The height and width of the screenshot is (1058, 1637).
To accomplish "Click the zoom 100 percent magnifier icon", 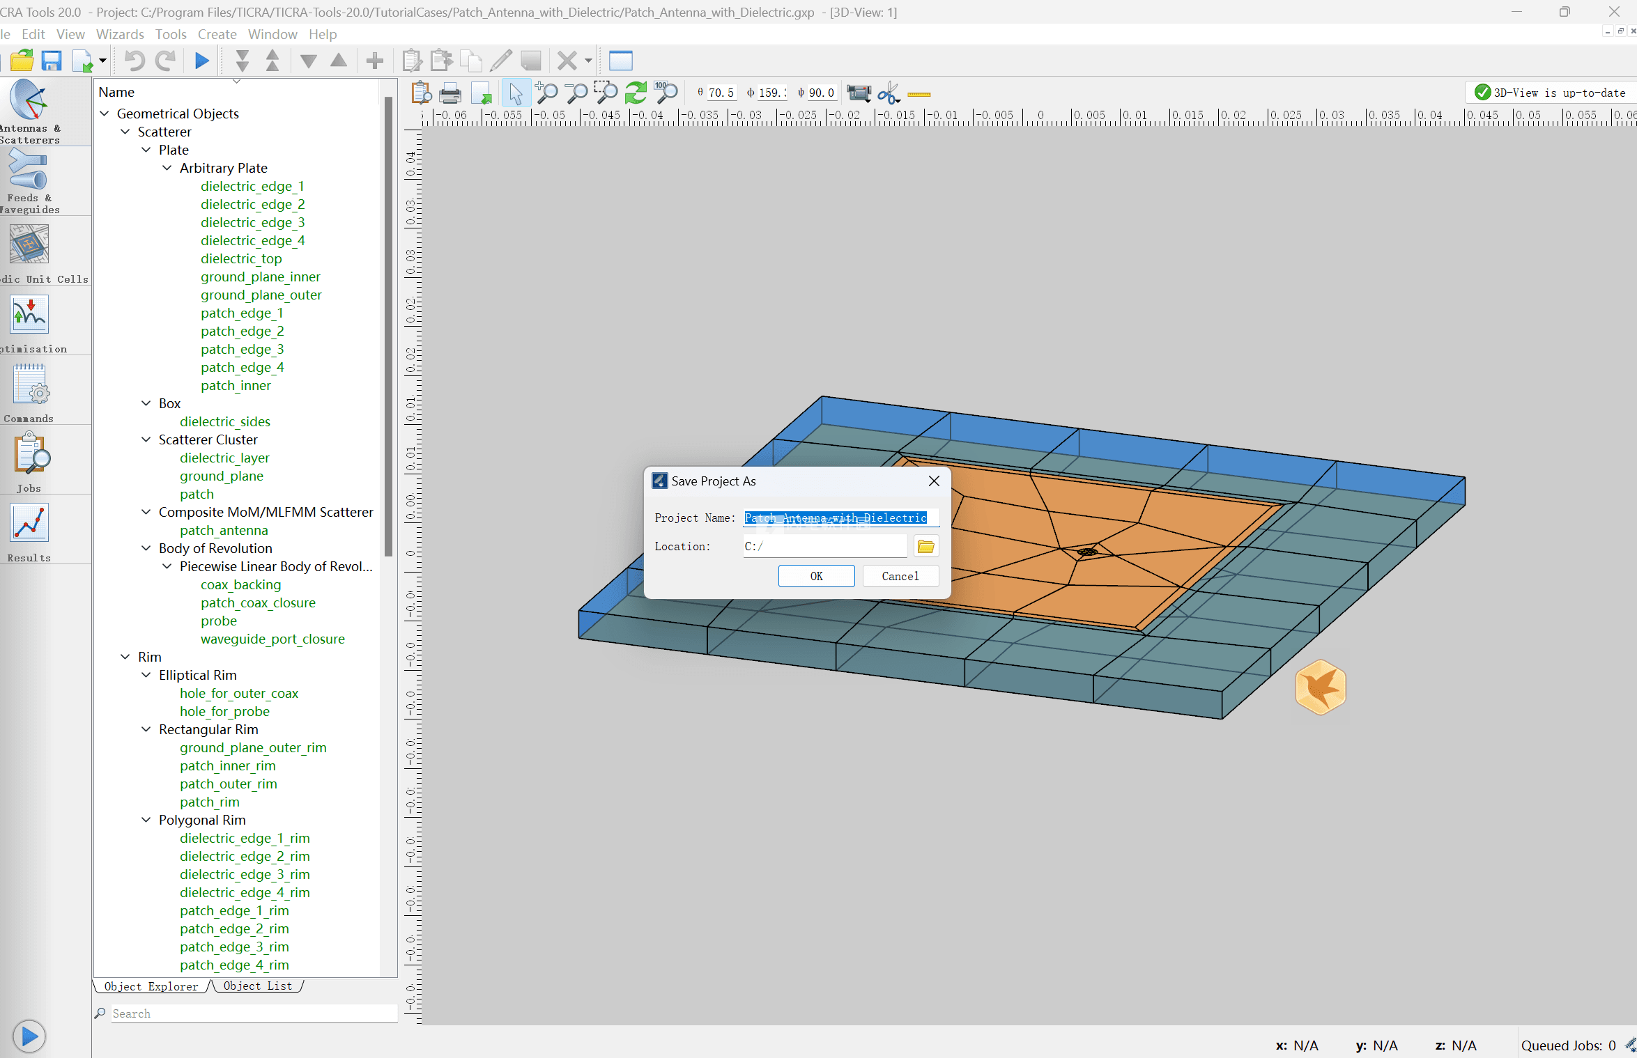I will pyautogui.click(x=666, y=93).
